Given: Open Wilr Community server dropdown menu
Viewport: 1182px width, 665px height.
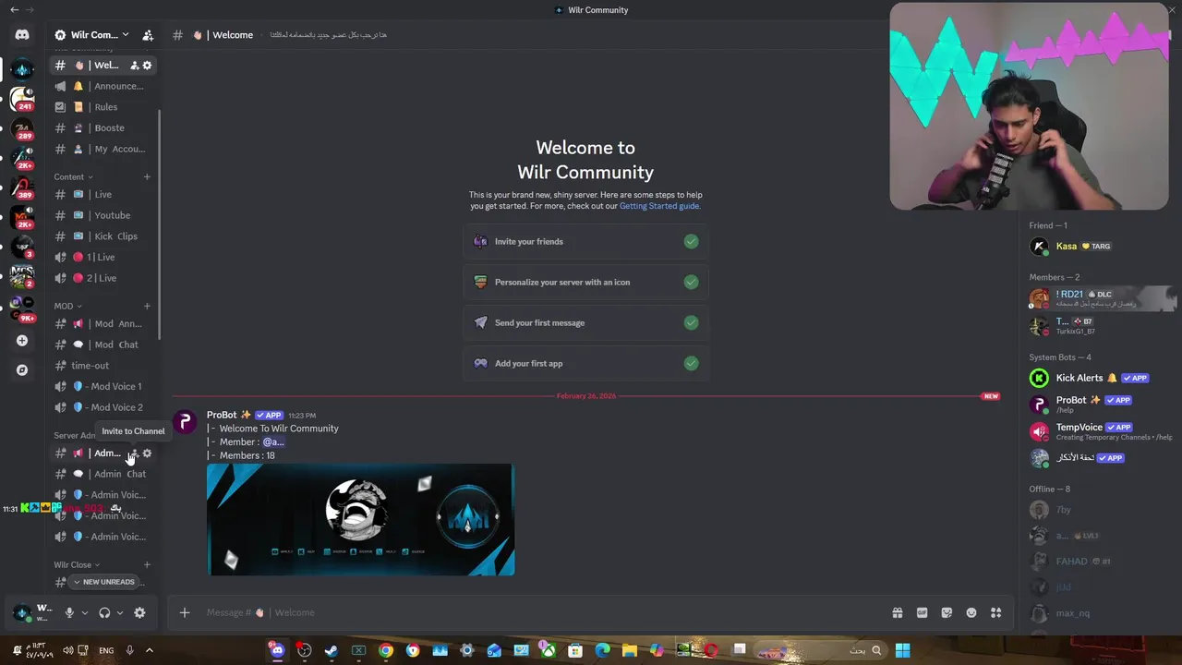Looking at the screenshot, I should [92, 35].
